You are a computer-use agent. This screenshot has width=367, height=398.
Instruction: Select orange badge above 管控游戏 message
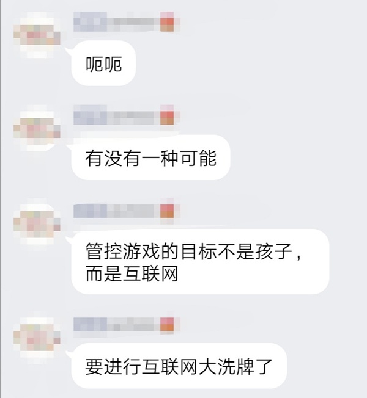167,211
